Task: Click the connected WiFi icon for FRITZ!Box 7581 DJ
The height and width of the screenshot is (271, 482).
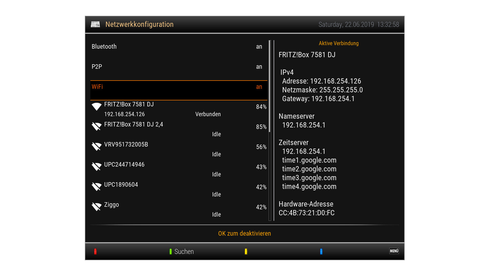Action: click(x=96, y=106)
